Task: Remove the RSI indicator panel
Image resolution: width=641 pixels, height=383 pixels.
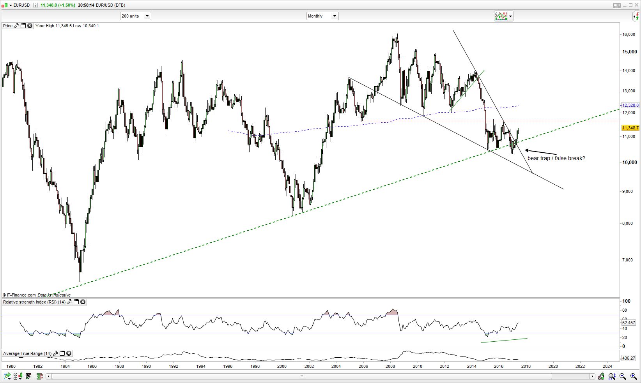Action: coord(83,302)
